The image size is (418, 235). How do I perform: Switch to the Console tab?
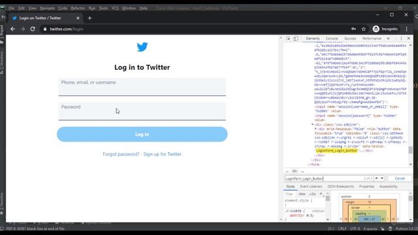coord(332,39)
